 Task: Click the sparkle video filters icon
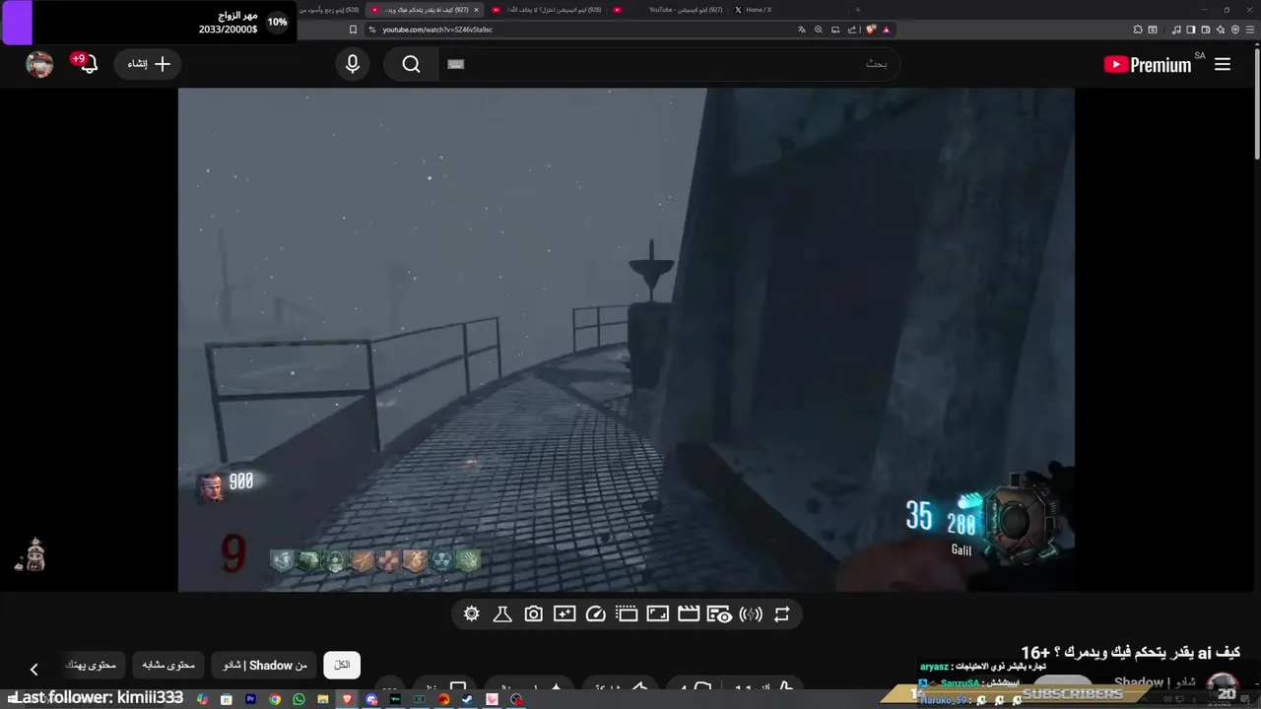point(564,614)
